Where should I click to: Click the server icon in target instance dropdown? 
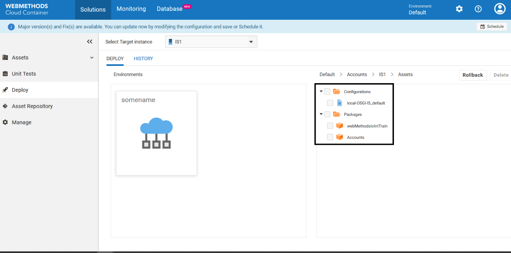click(170, 42)
